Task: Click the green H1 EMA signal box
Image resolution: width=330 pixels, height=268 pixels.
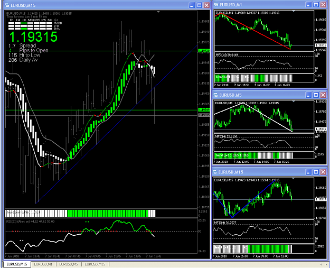Action: tap(24, 29)
